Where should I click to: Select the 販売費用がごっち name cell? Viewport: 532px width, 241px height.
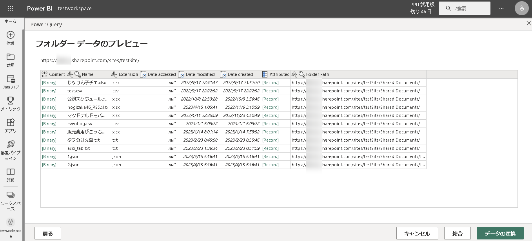(x=88, y=132)
